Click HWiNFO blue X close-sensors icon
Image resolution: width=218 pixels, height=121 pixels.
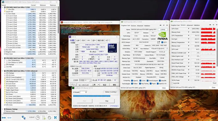tap(55, 118)
